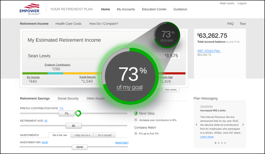The height and width of the screenshot is (154, 265).
Task: Select the first Plan Messaging carousel dot
Action: [215, 143]
